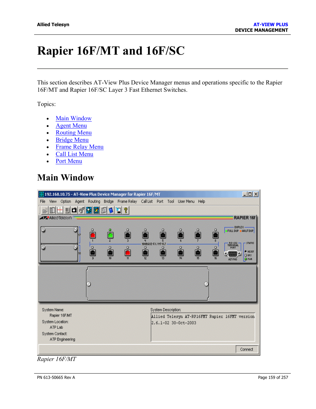The width and height of the screenshot is (316, 409).
Task: Click the monitor terminal toolbar icon
Action: click(118, 210)
